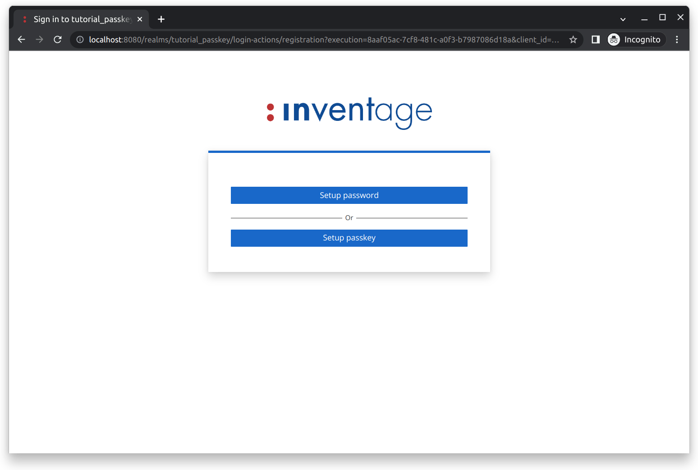Screen dimensions: 698x470
Task: Reload the current page
Action: pyautogui.click(x=58, y=40)
